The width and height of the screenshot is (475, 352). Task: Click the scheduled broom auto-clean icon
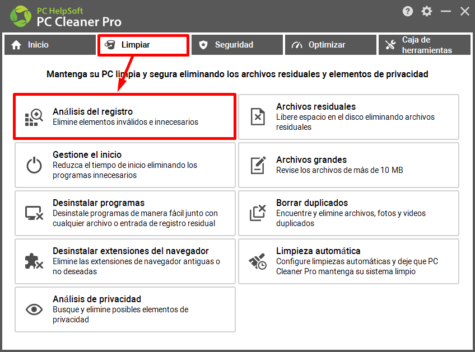[x=258, y=261]
